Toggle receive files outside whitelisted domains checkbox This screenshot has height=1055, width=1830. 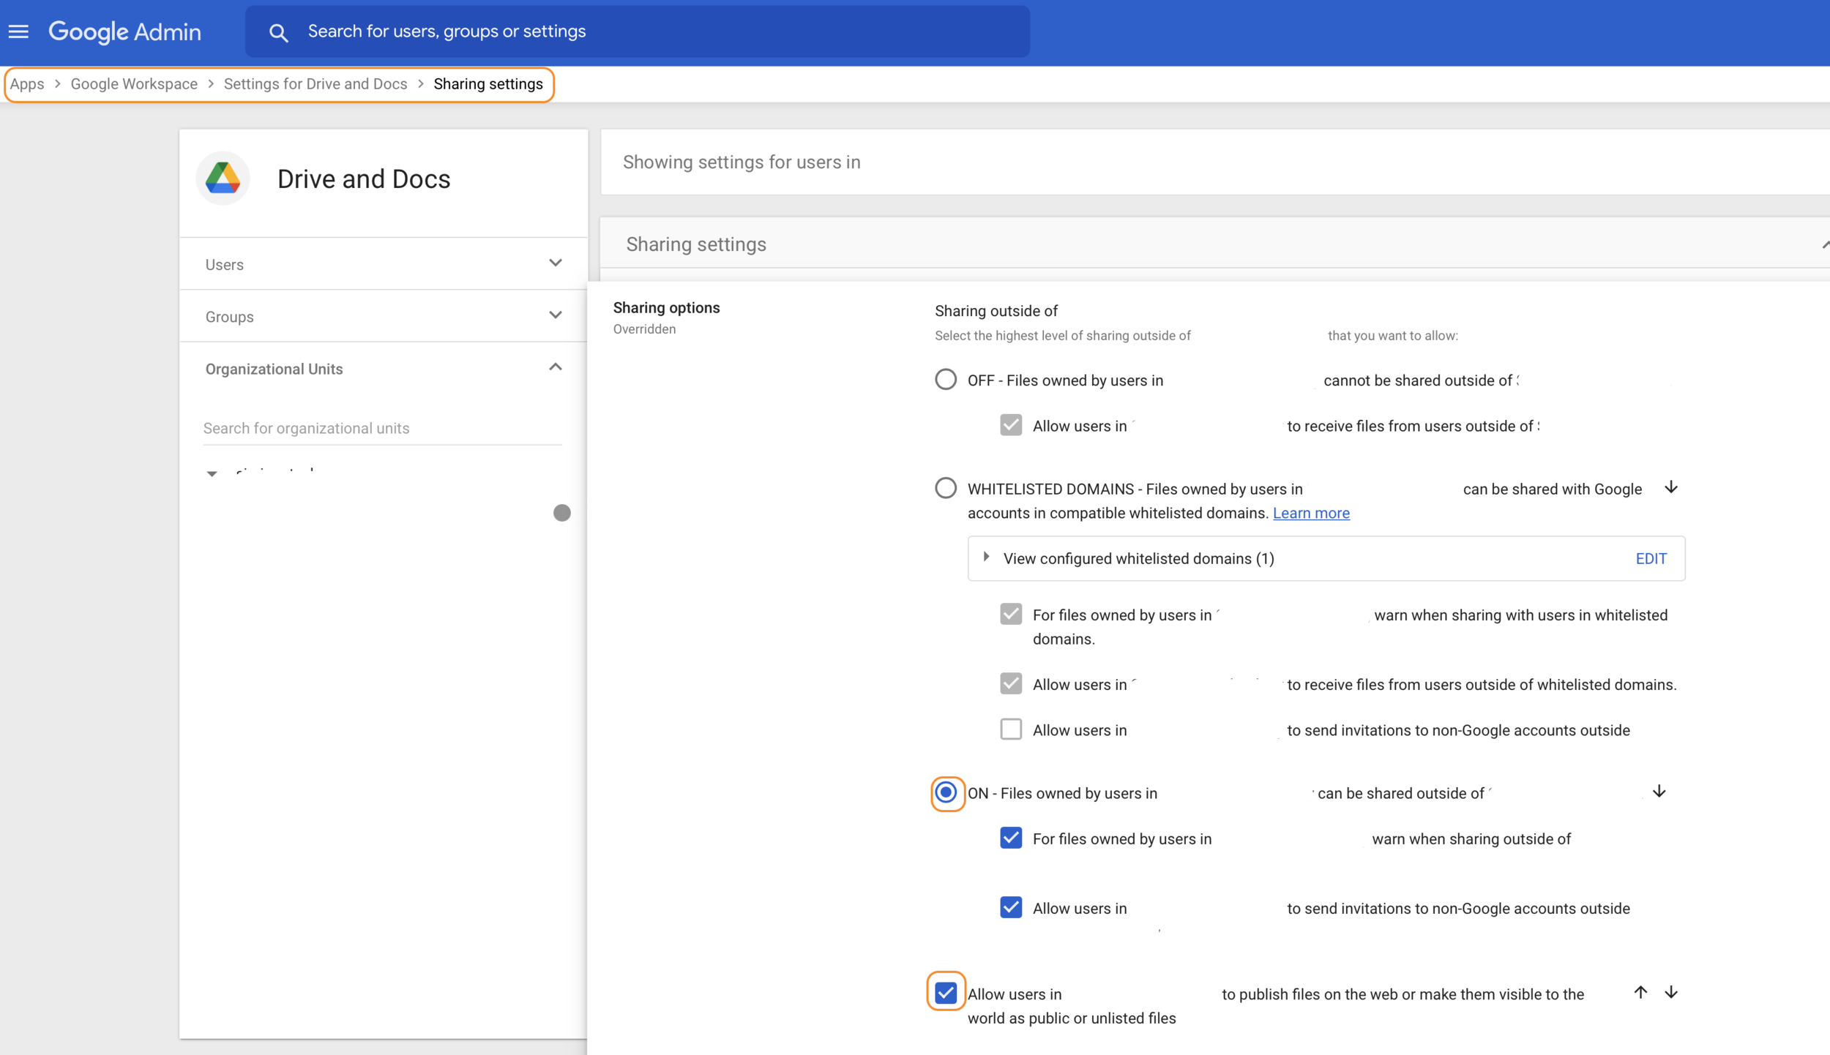1011,683
